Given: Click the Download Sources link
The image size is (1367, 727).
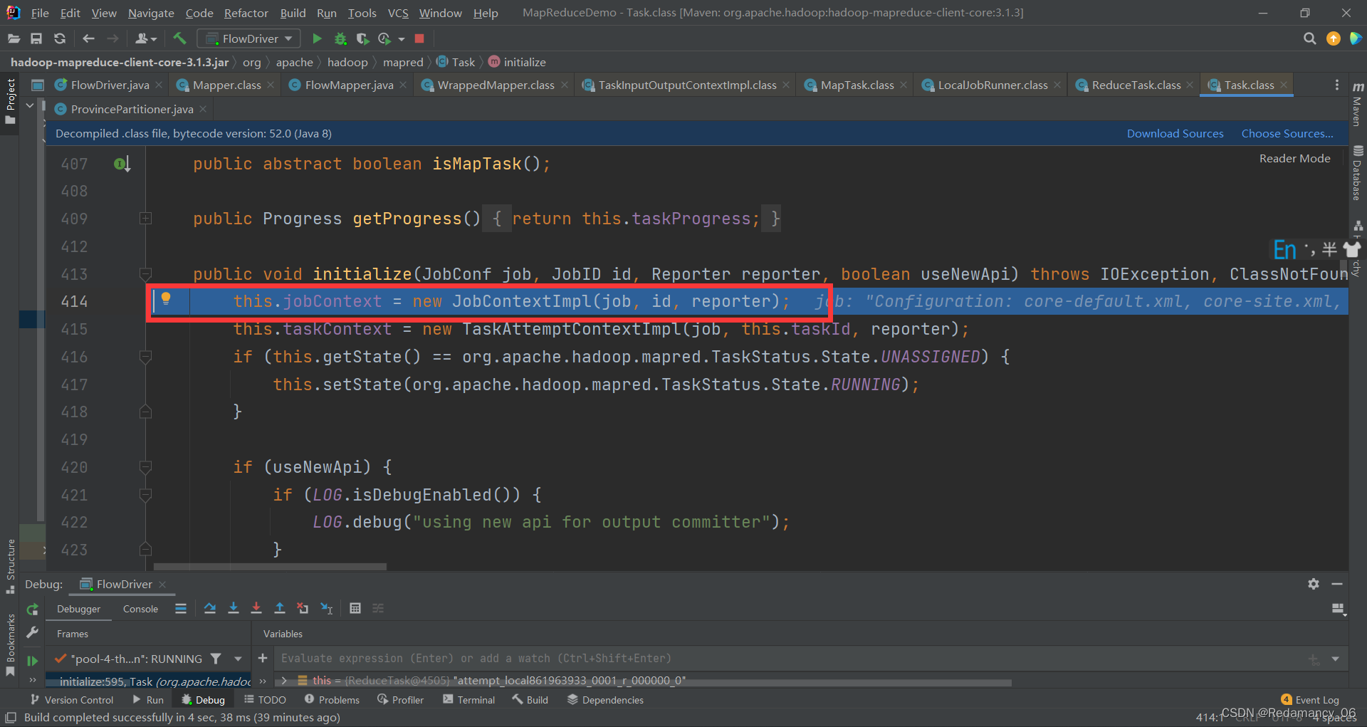Looking at the screenshot, I should click(x=1175, y=133).
